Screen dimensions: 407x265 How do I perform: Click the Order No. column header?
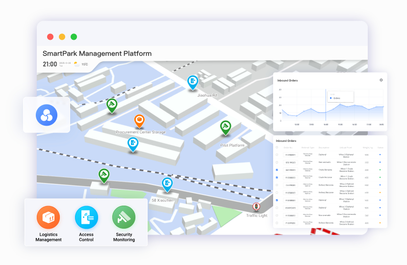coord(288,147)
